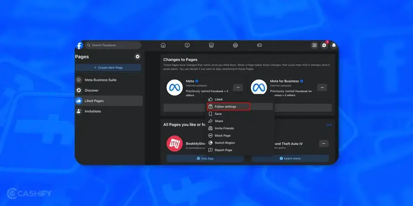This screenshot has width=413, height=206.
Task: Click the Liked Pages thumbs-up icon
Action: point(79,101)
